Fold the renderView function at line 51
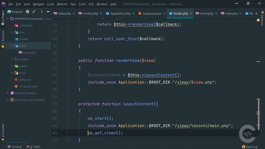Image resolution: width=265 pixels, height=149 pixels. click(x=67, y=60)
